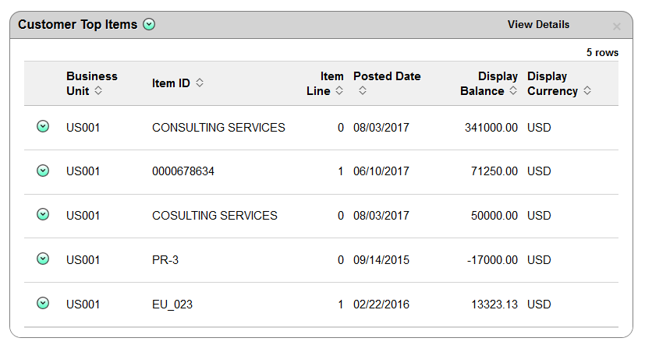
Task: Click the 06/10/2017 posted date cell
Action: pyautogui.click(x=381, y=171)
